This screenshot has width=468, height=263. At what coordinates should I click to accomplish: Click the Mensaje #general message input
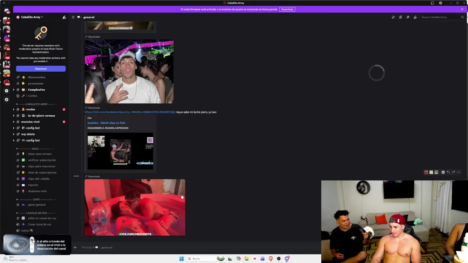197,247
